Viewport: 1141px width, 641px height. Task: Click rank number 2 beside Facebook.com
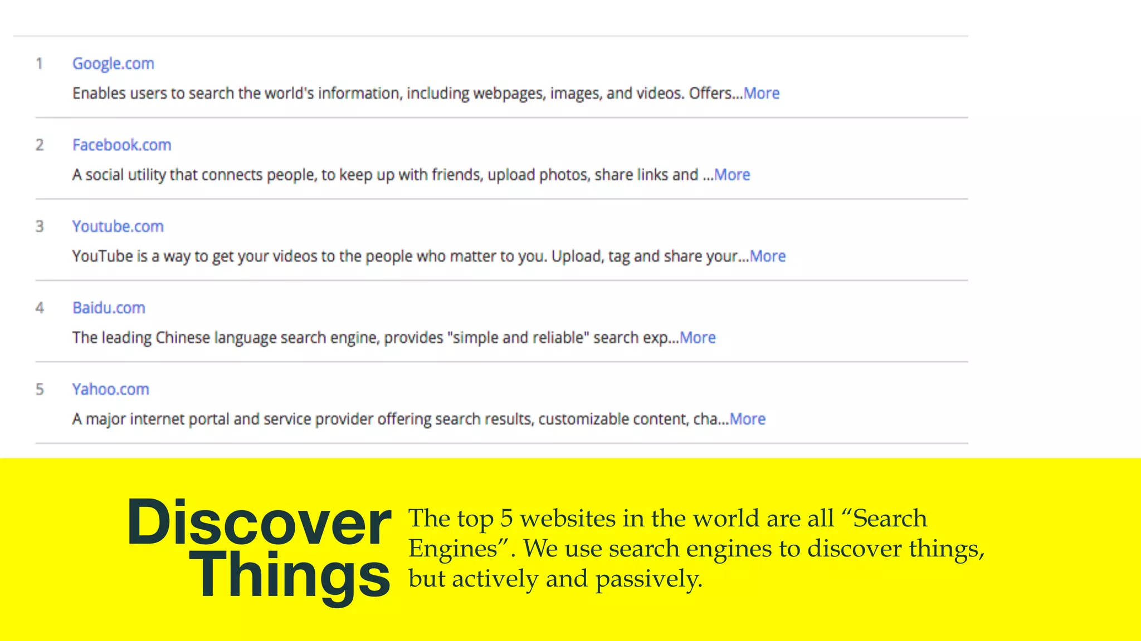click(40, 145)
